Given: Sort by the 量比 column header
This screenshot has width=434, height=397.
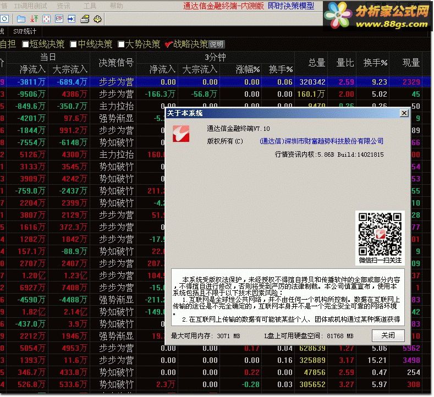Looking at the screenshot, I should click(345, 63).
